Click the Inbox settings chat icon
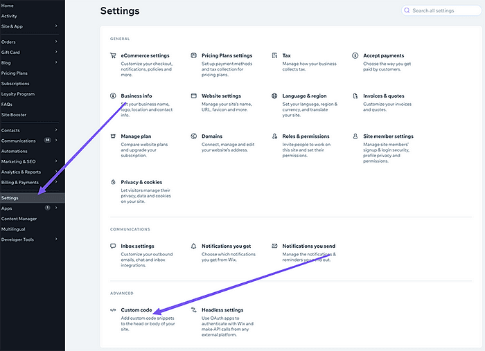Viewport: 485px width, 351px height. coord(113,246)
